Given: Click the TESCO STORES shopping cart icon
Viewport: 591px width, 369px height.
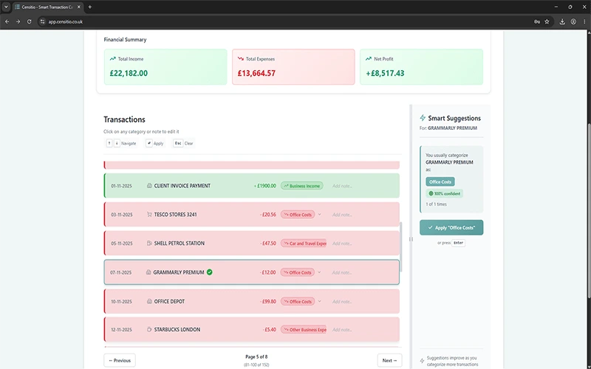Looking at the screenshot, I should [149, 215].
